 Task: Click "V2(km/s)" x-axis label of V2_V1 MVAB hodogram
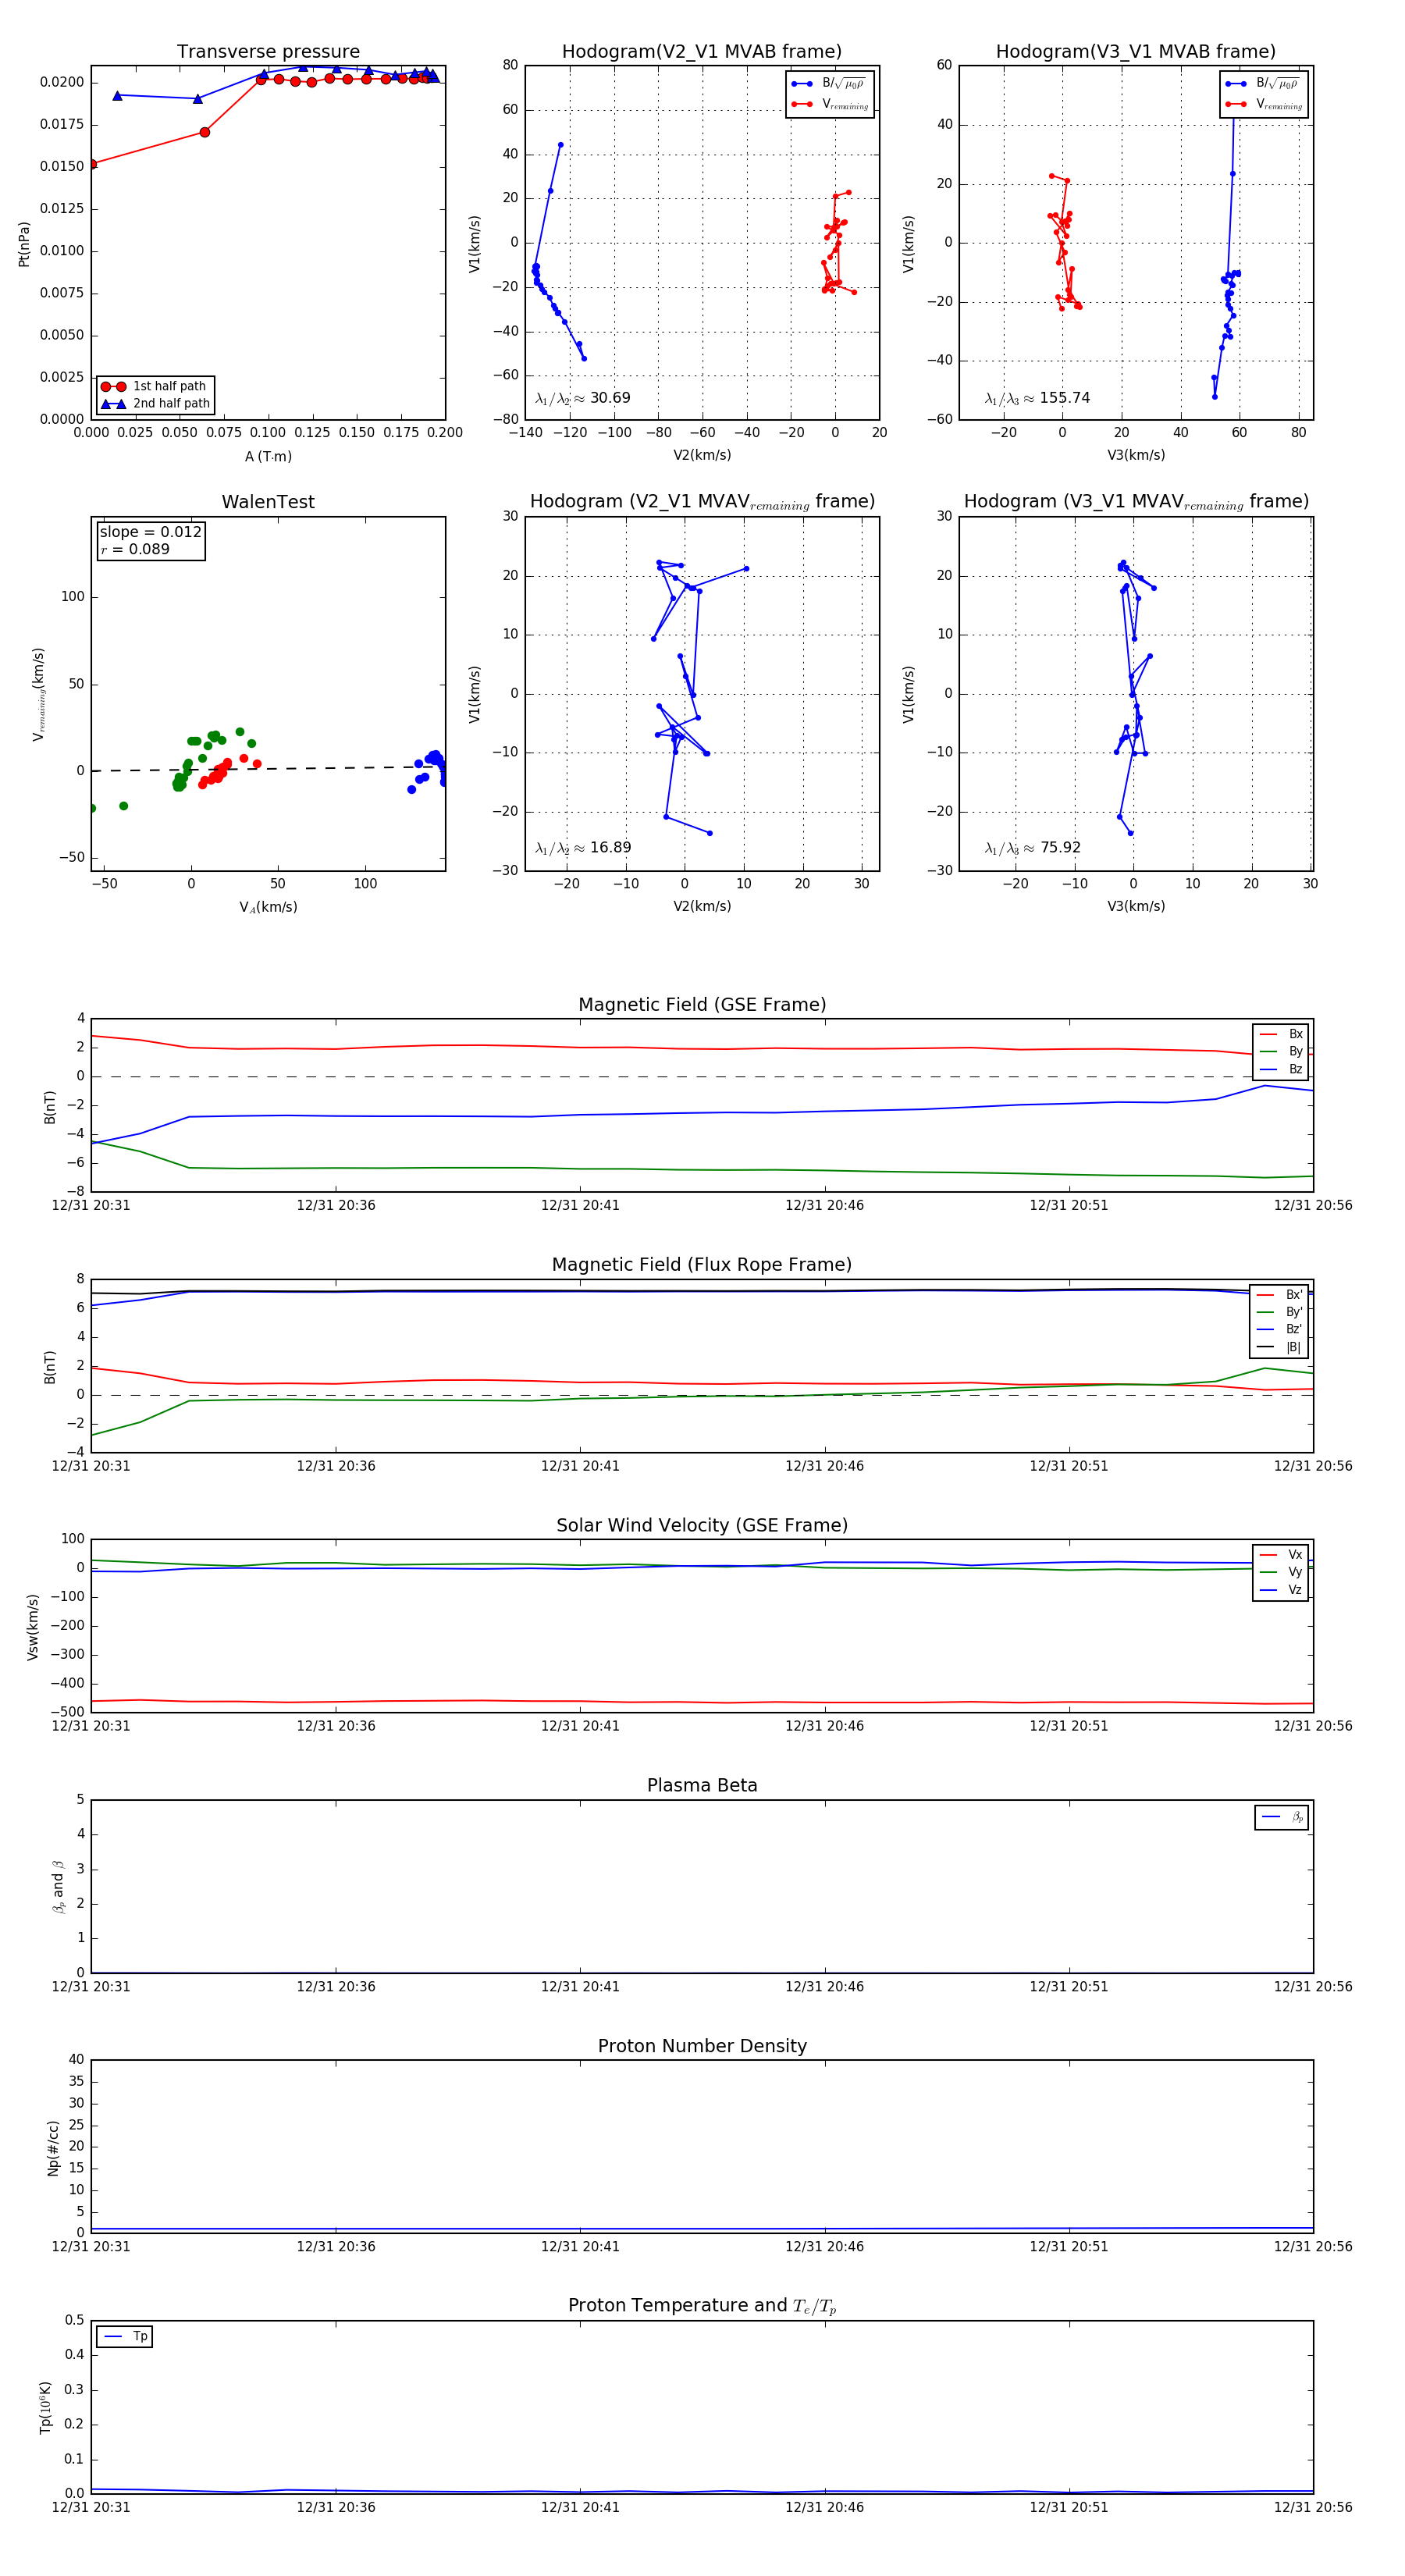click(702, 455)
